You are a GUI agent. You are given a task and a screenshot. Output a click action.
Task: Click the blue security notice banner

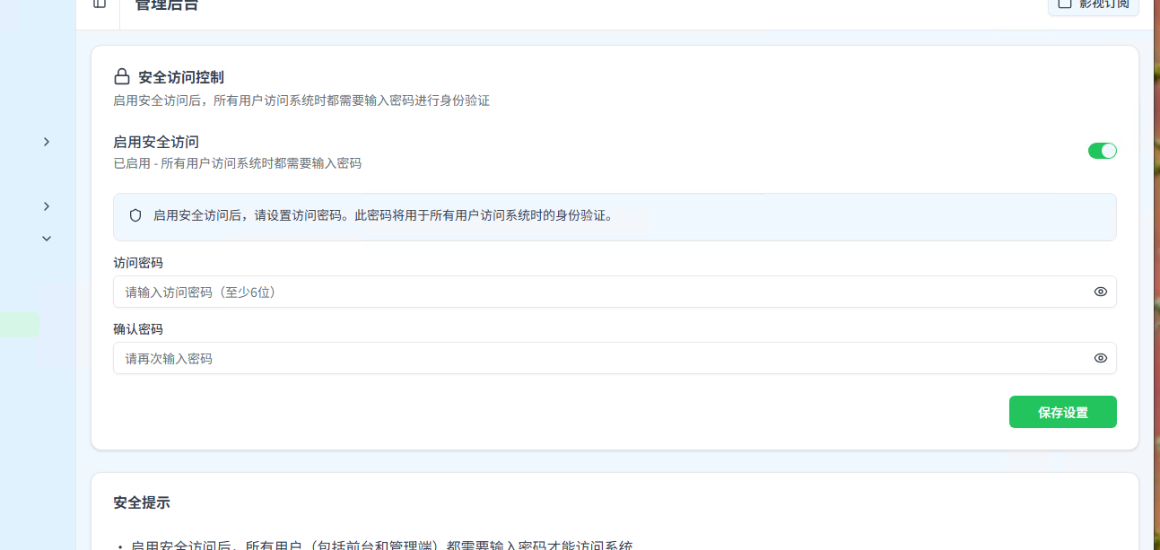point(615,216)
